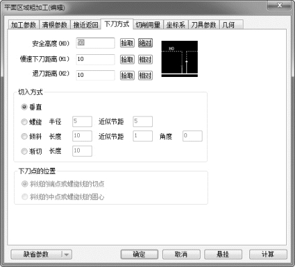Screen dimensions: 295x267
Task: Select the 倾斜 cut-in radio button
Action: coord(24,137)
